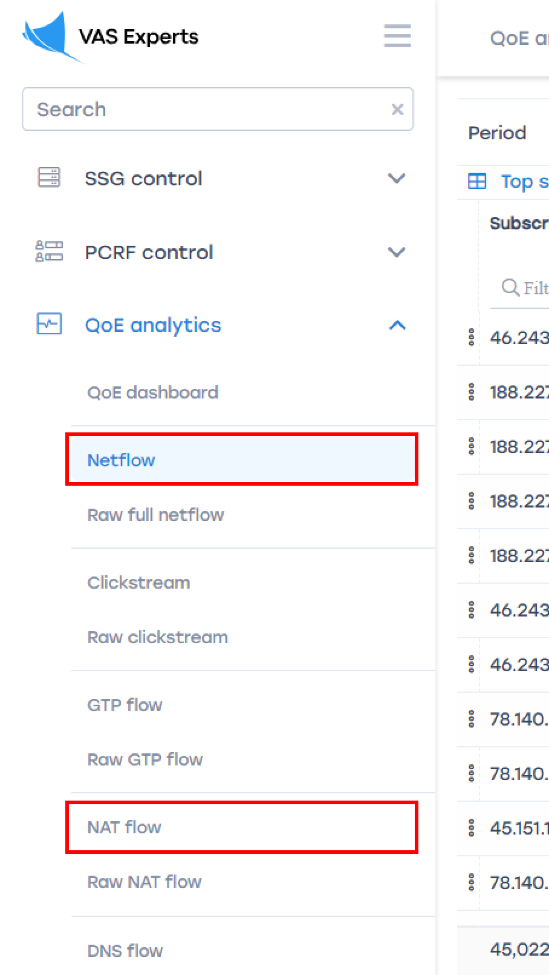The image size is (549, 975).
Task: Collapse sidebar with hamburger menu icon
Action: pyautogui.click(x=397, y=36)
